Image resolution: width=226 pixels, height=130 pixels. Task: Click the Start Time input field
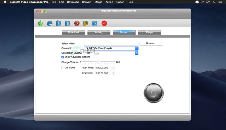(103, 68)
